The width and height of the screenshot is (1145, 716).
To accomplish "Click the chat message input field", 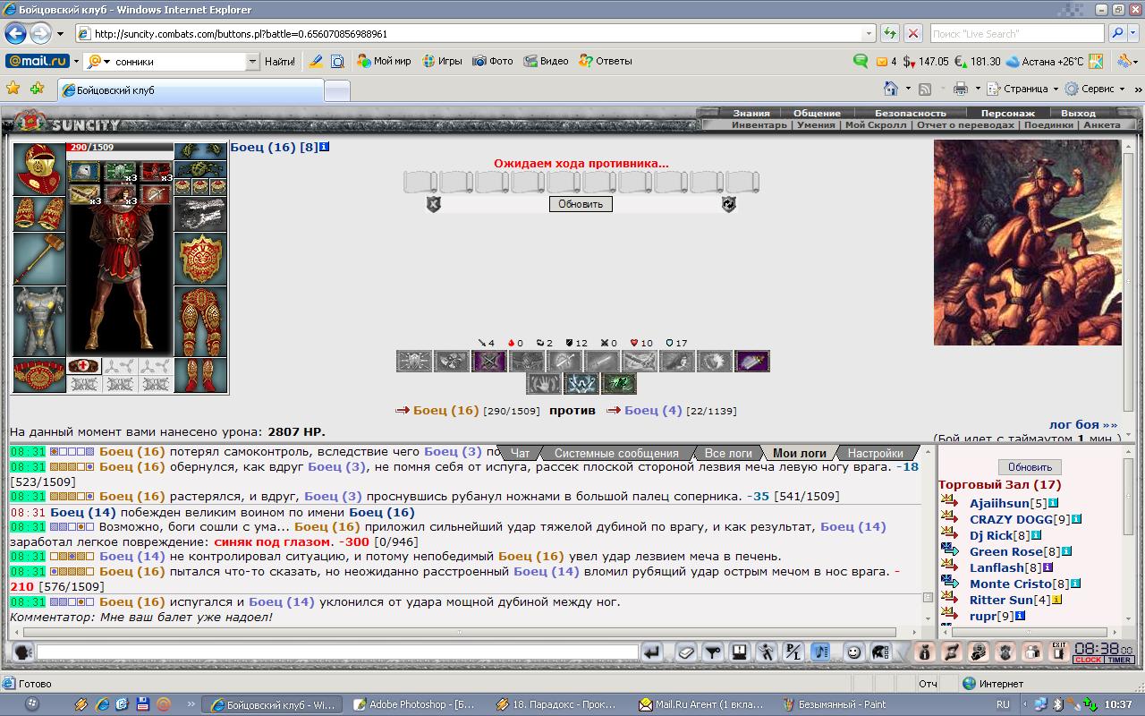I will [337, 652].
